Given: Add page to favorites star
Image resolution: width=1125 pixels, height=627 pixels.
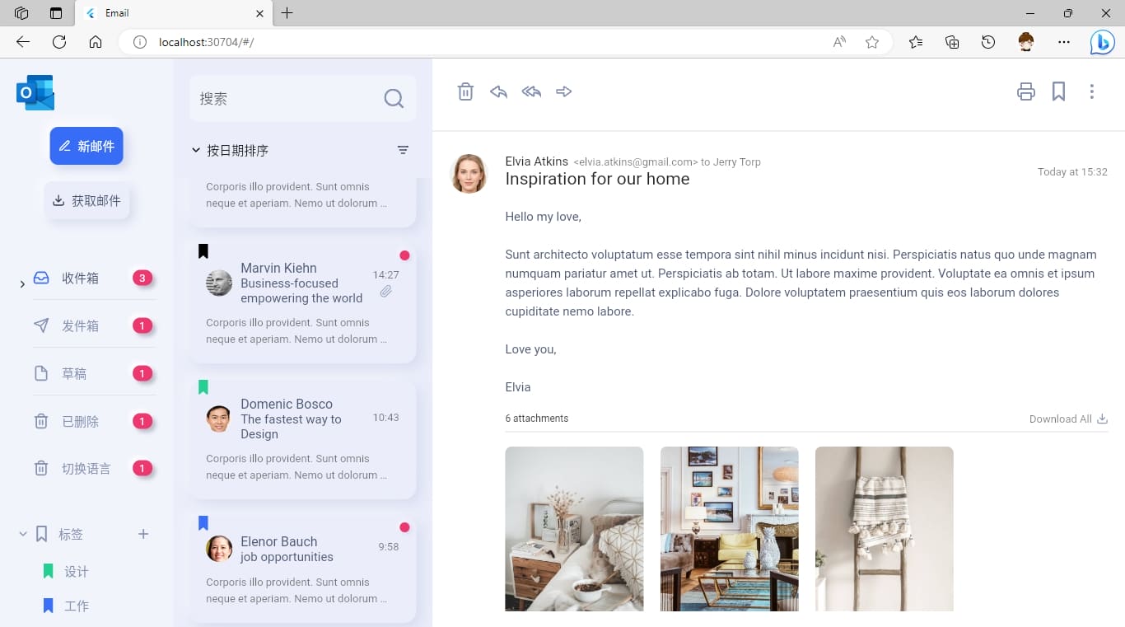Looking at the screenshot, I should point(872,42).
